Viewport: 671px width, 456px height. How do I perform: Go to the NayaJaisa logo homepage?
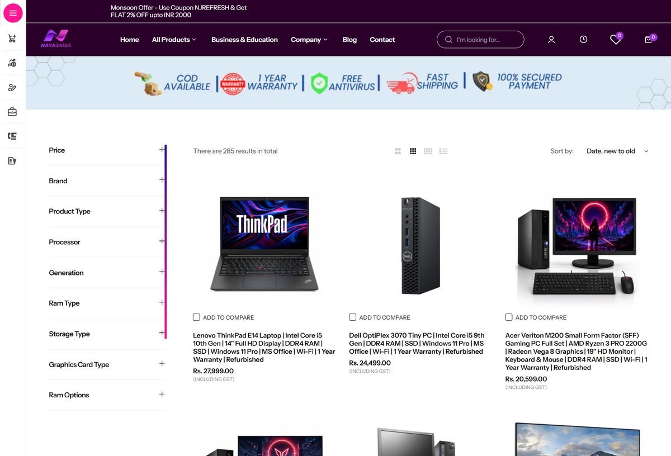pyautogui.click(x=56, y=39)
